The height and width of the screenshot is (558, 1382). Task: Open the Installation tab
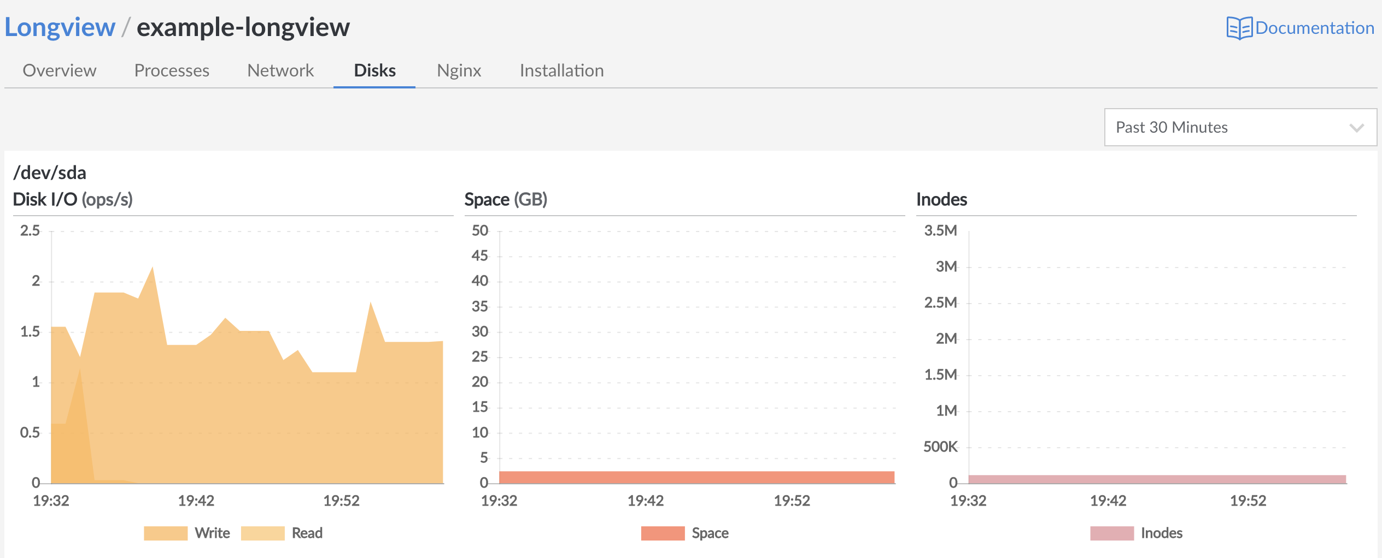point(561,70)
